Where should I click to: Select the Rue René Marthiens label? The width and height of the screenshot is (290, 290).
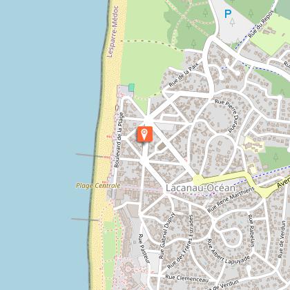pos(231,200)
